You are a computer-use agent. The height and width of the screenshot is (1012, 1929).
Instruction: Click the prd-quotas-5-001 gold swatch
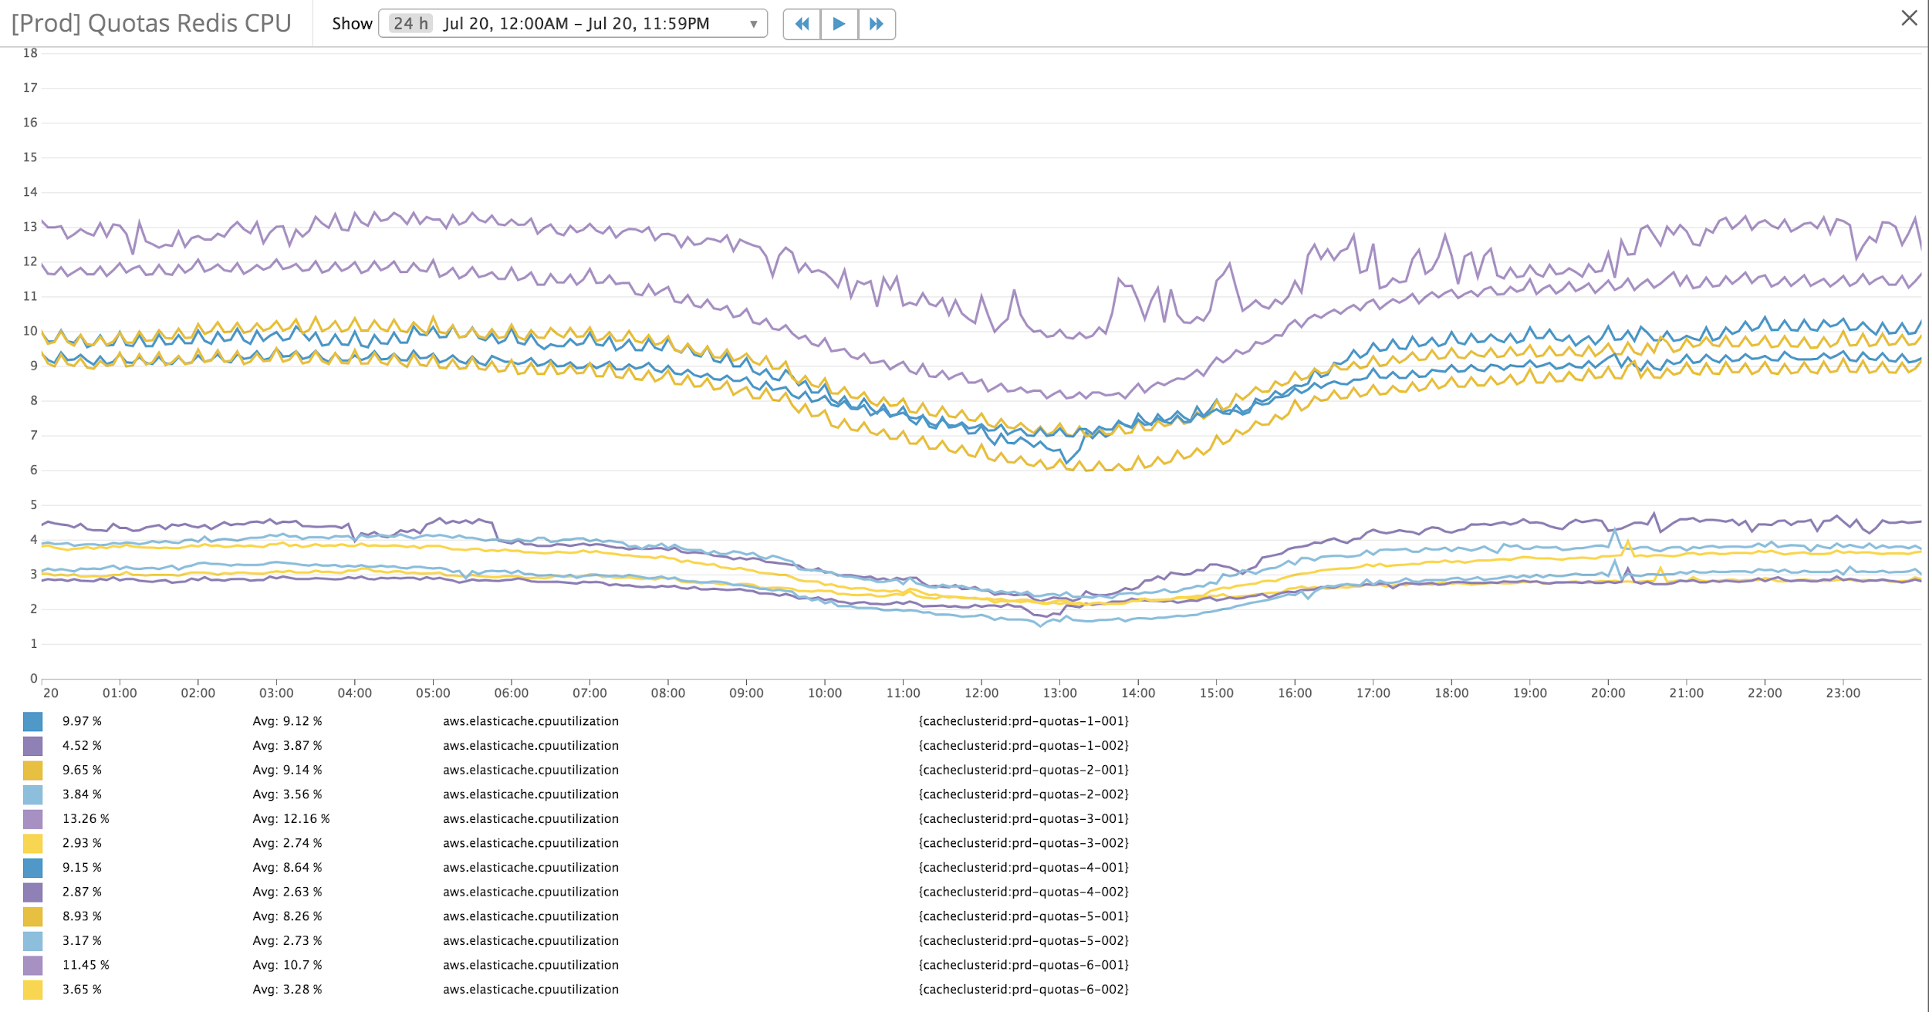[32, 916]
